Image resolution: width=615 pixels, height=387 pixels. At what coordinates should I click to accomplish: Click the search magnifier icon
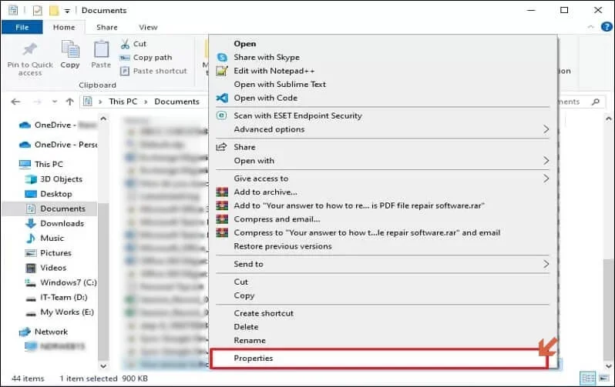(x=596, y=102)
